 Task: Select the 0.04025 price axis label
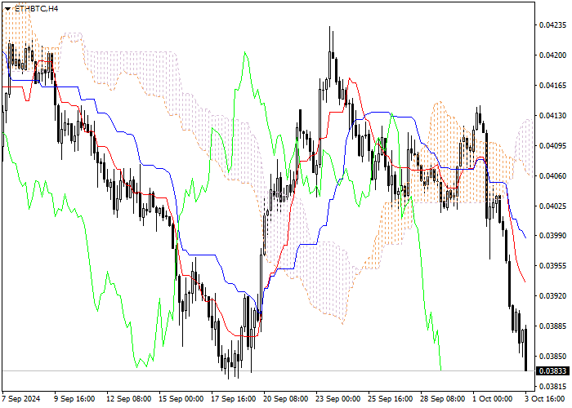(553, 206)
